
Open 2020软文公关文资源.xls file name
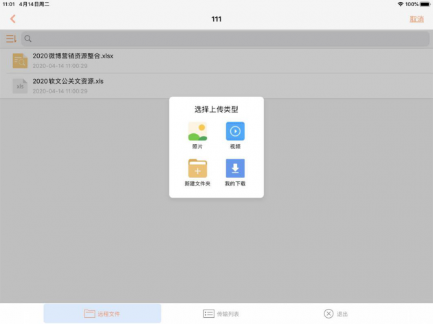click(68, 82)
